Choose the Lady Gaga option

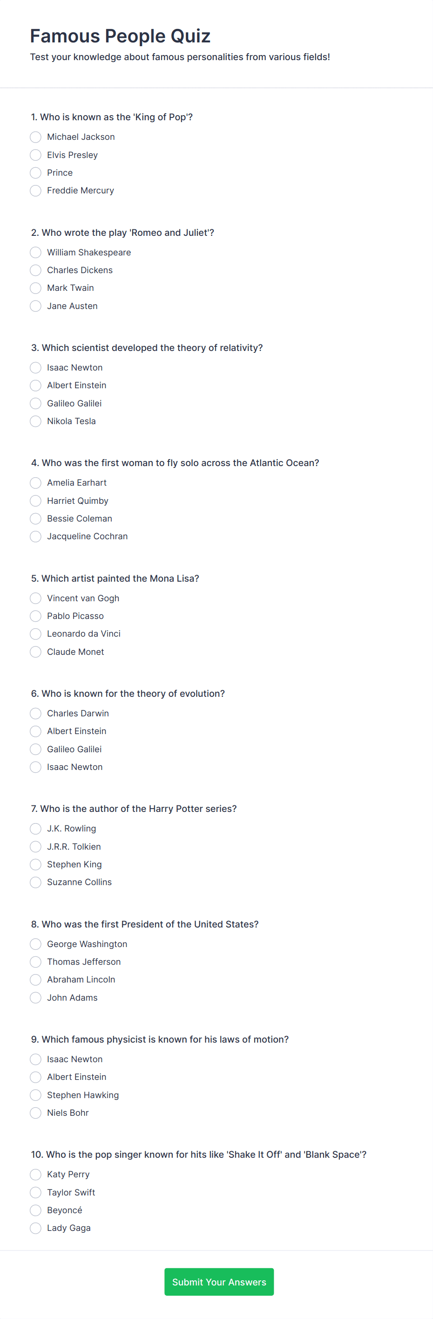click(x=35, y=1228)
